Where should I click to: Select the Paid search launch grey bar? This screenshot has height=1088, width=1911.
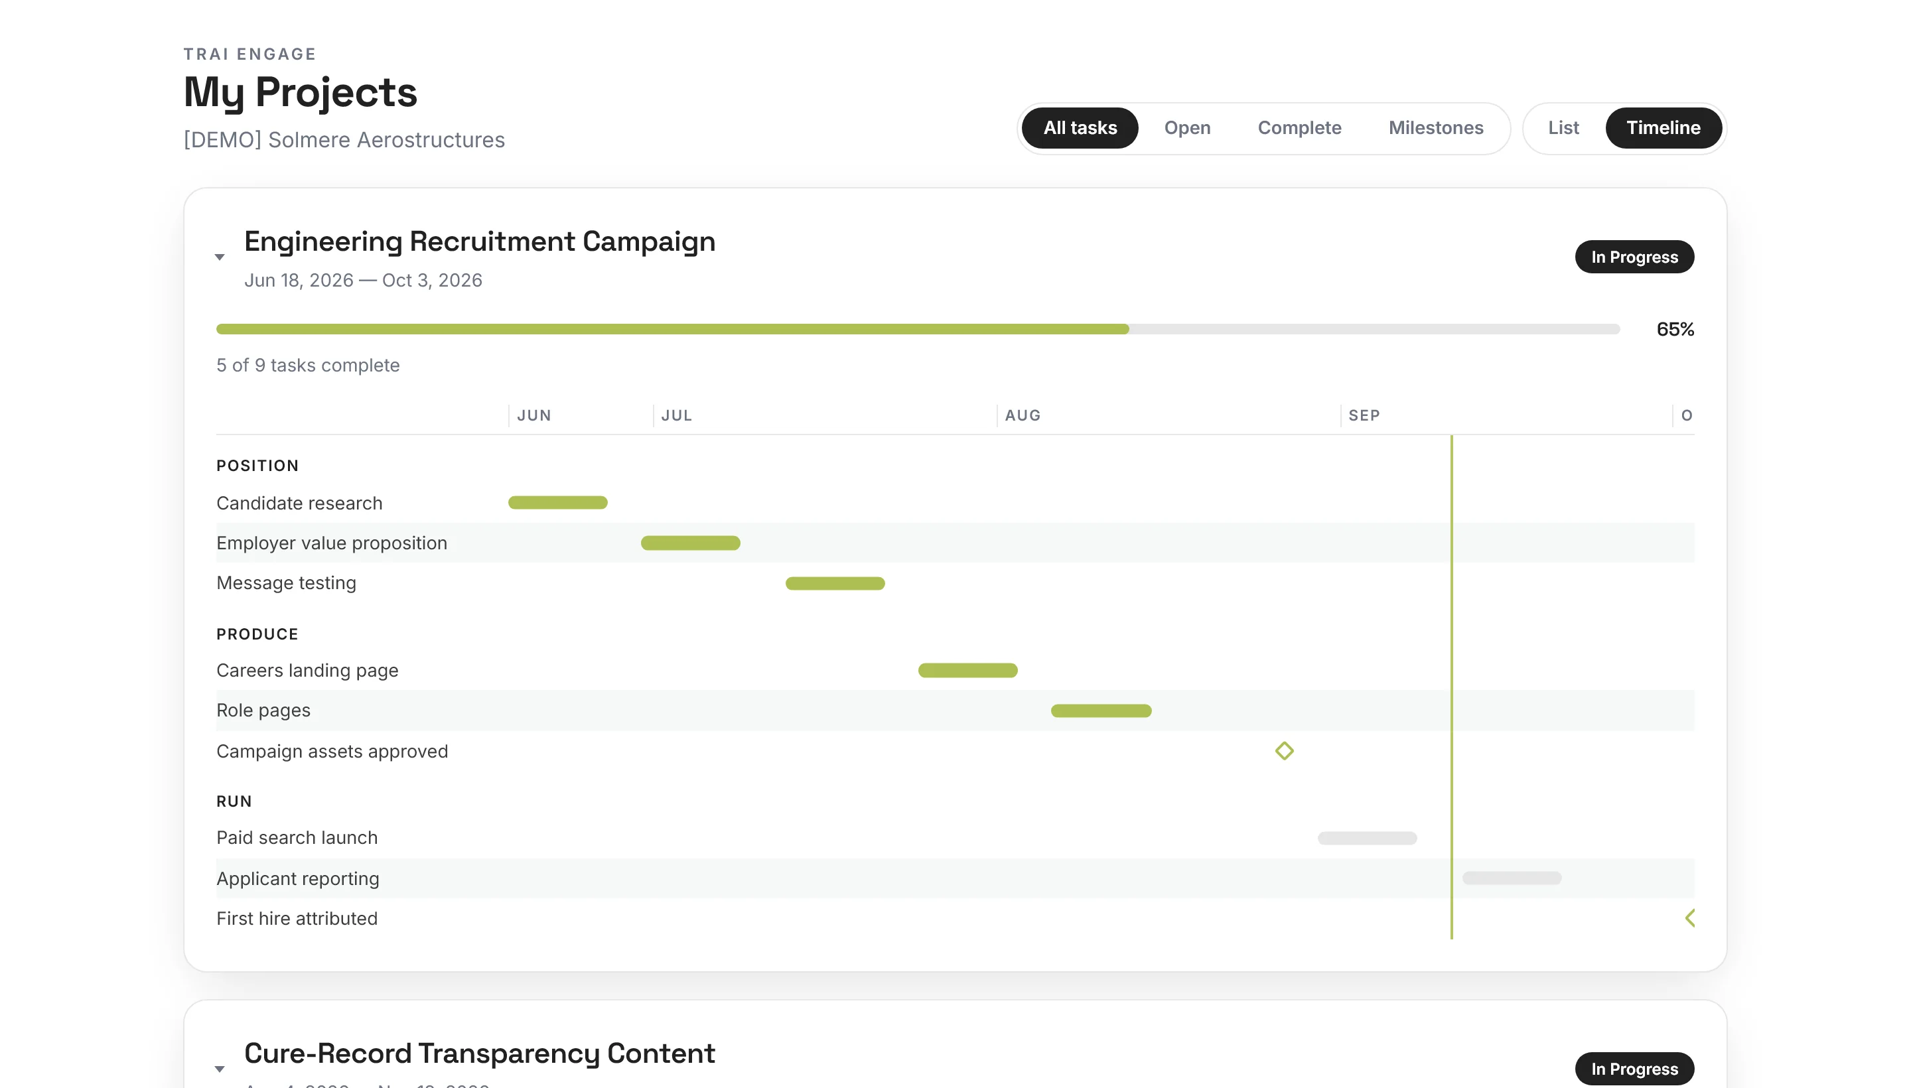[x=1367, y=838]
